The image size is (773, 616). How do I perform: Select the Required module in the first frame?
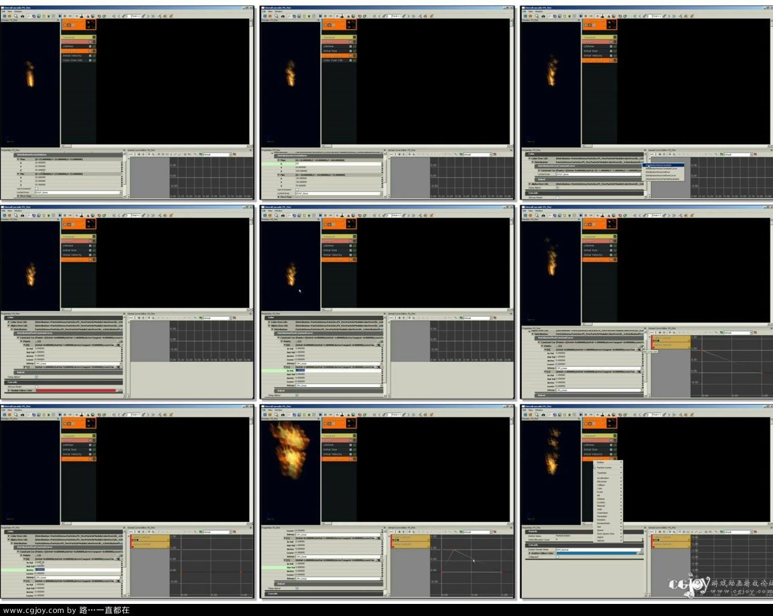(79, 37)
